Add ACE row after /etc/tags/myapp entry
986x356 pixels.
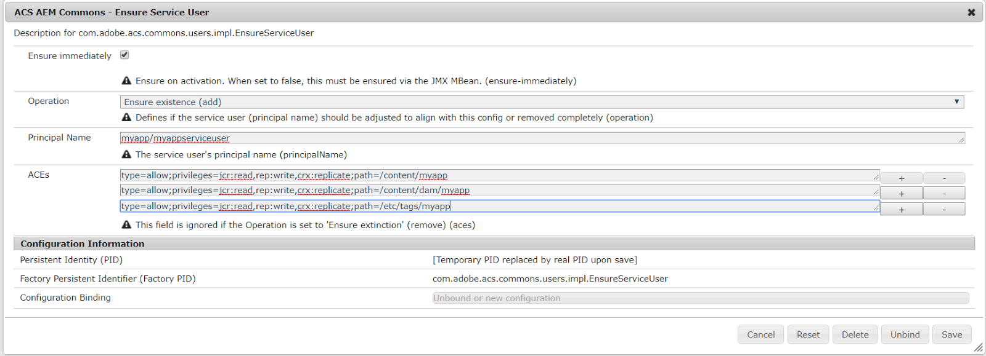[x=902, y=210]
